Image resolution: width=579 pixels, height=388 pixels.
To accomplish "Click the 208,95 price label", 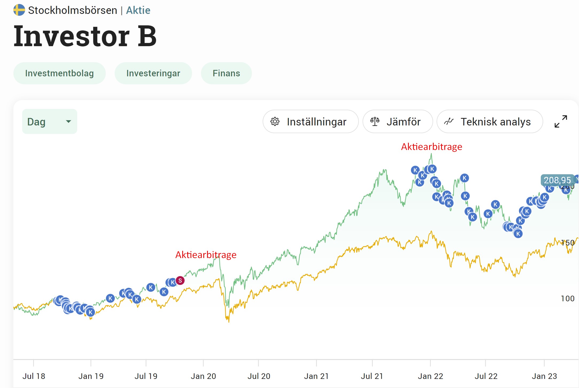I will point(557,180).
